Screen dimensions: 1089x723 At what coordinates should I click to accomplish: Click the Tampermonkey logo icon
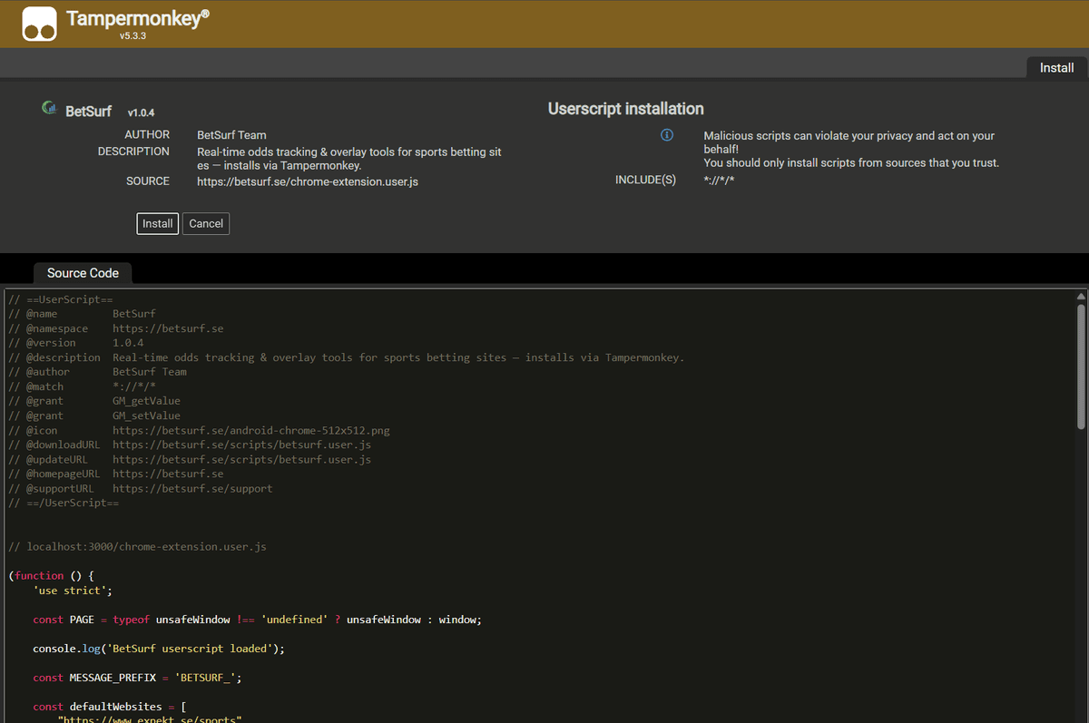(41, 24)
